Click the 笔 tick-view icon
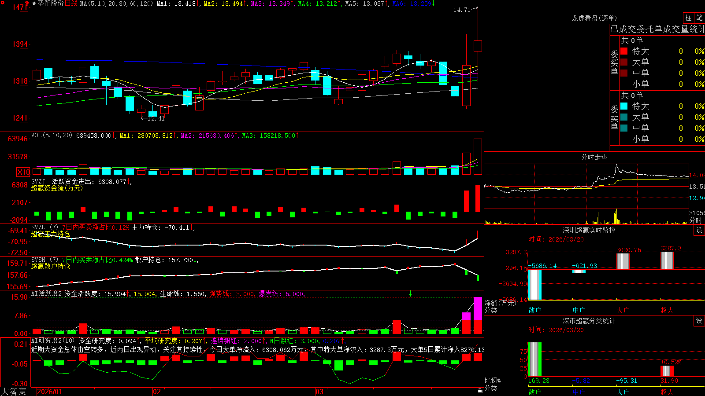 (x=700, y=18)
